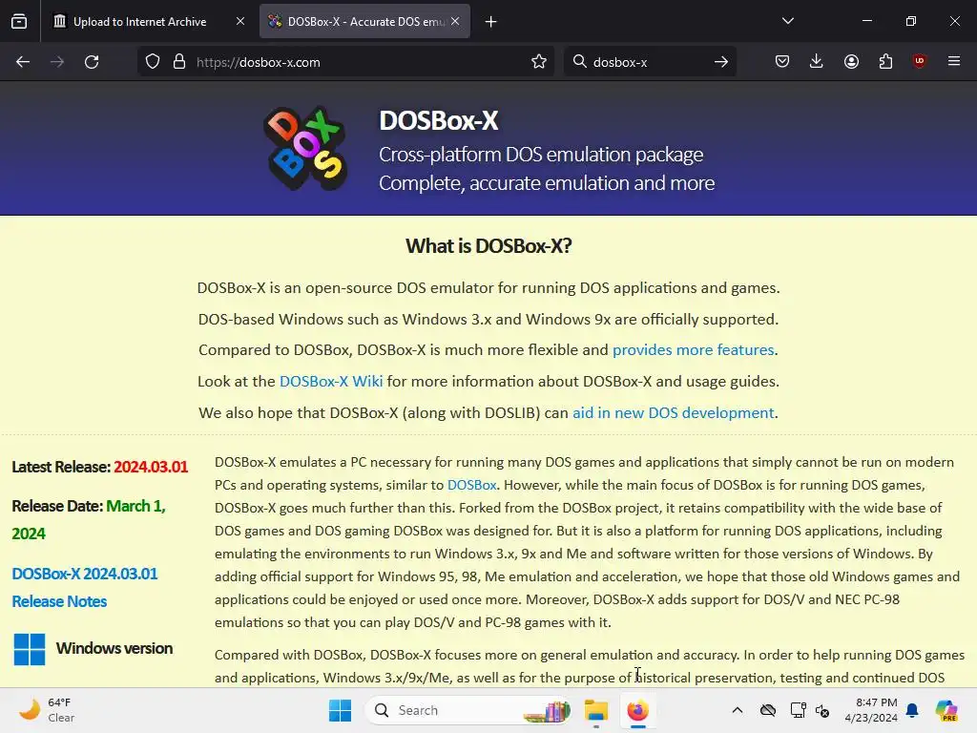Open the tracking protection shield panel

[153, 62]
